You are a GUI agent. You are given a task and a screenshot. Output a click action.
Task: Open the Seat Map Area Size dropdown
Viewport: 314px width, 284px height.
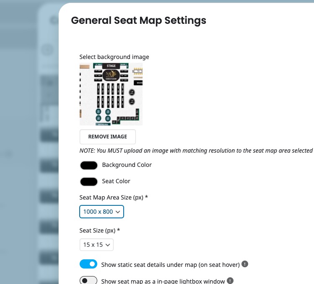click(101, 212)
